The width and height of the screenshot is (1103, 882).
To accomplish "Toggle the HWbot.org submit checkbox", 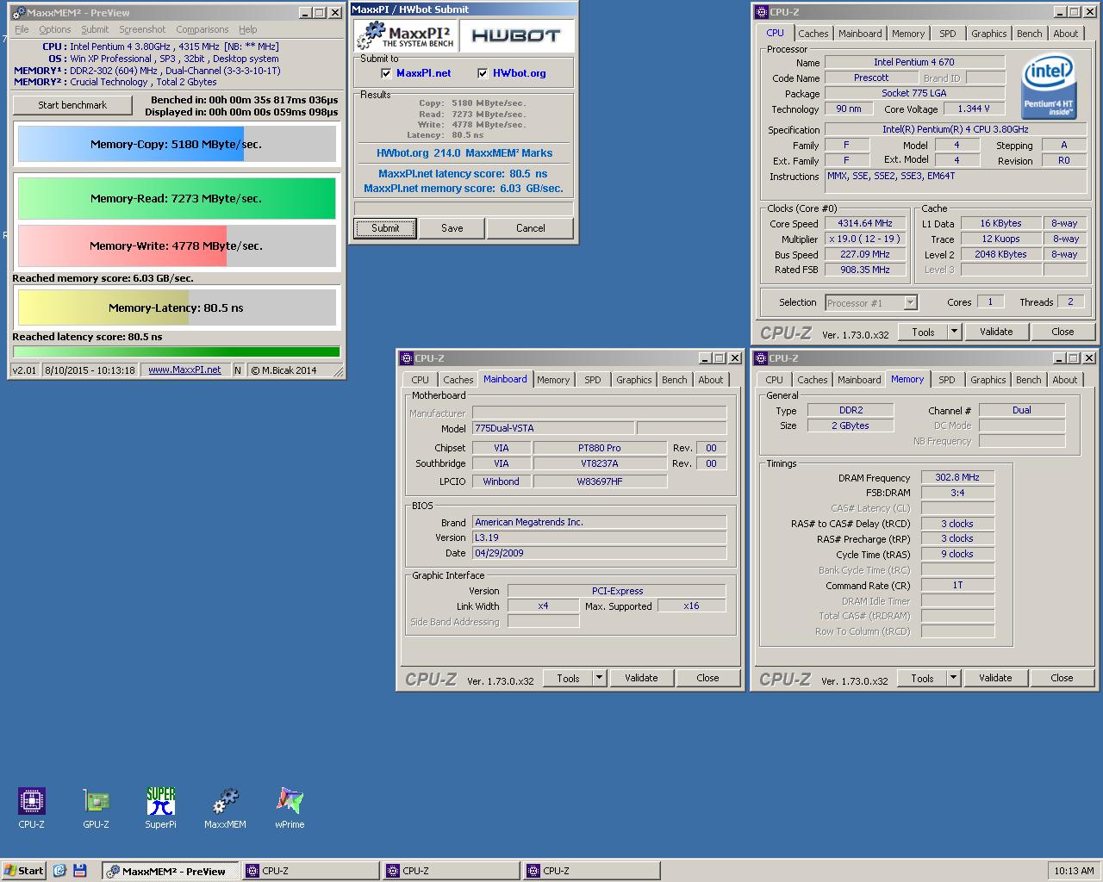I will pyautogui.click(x=483, y=73).
